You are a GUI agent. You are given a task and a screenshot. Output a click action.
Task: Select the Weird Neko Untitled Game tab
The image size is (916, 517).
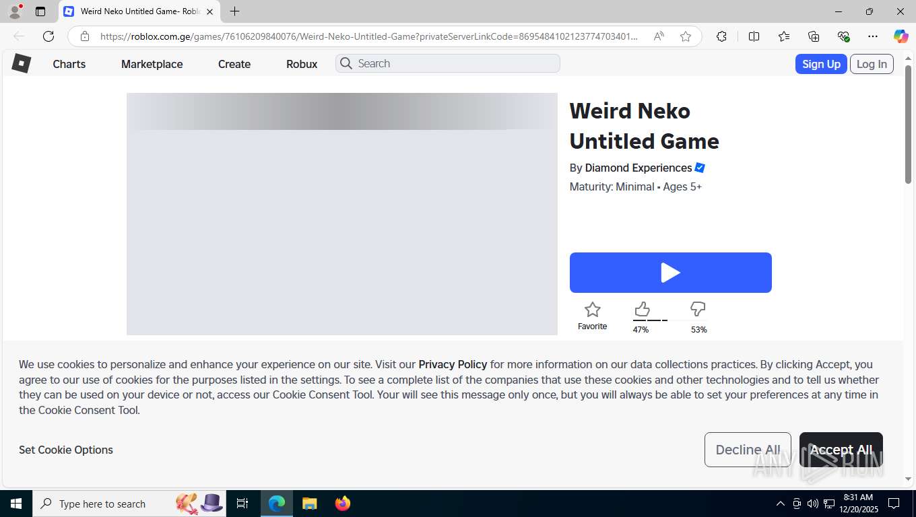click(x=139, y=11)
